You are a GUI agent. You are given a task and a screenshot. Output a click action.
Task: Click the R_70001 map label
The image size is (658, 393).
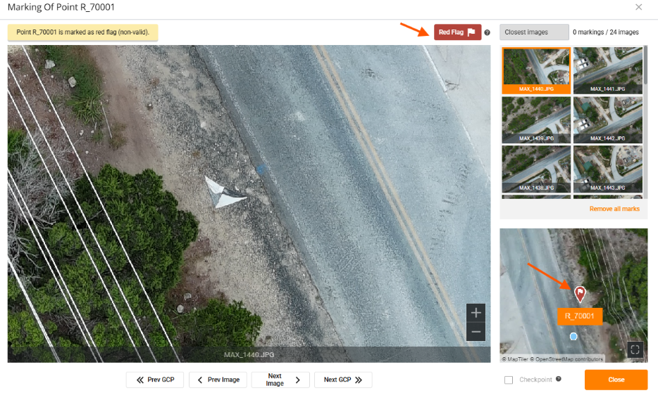coord(579,316)
